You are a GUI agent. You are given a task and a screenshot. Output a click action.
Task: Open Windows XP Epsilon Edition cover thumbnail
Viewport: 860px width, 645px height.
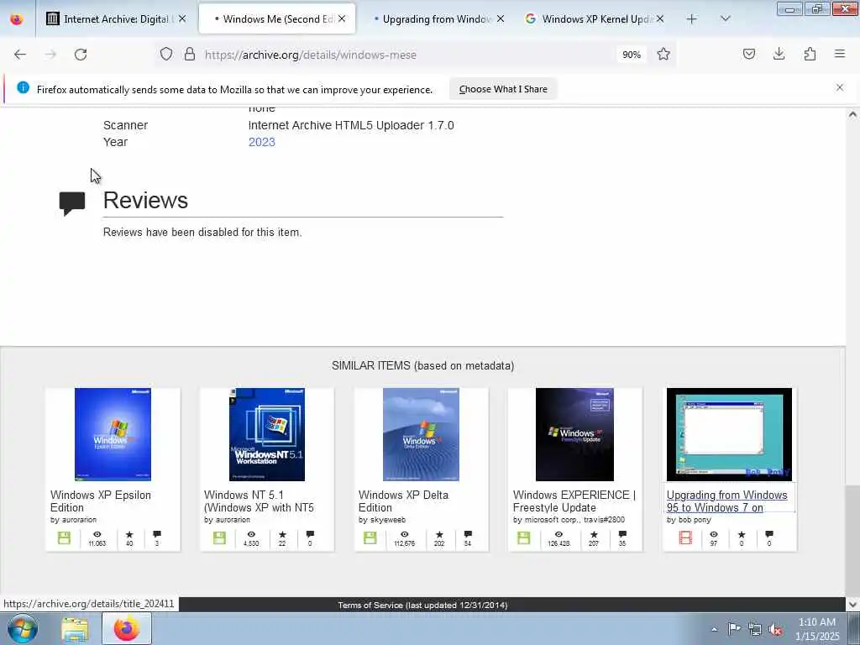click(x=113, y=434)
